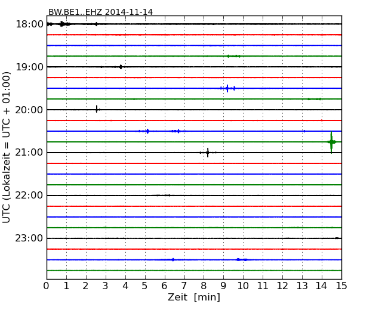Click the x-axis tick label 8
The width and height of the screenshot is (388, 310).
204,286
